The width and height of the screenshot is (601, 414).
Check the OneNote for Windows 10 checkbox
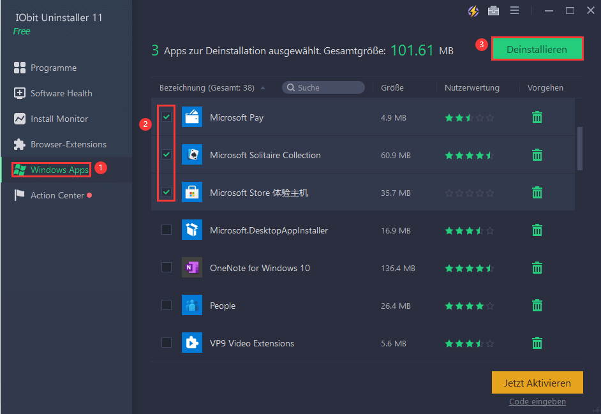click(x=167, y=267)
